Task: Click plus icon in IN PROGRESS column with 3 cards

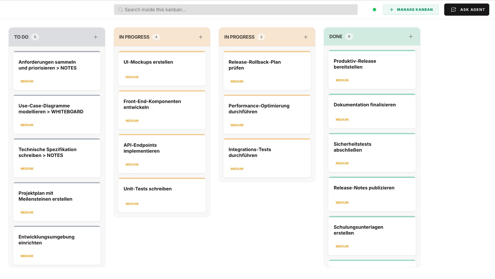Action: [306, 37]
